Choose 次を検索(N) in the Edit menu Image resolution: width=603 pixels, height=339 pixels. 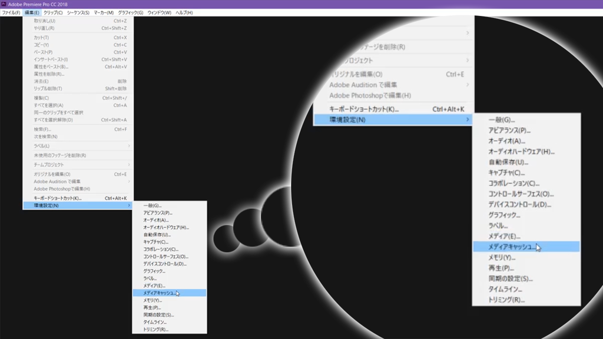click(78, 137)
